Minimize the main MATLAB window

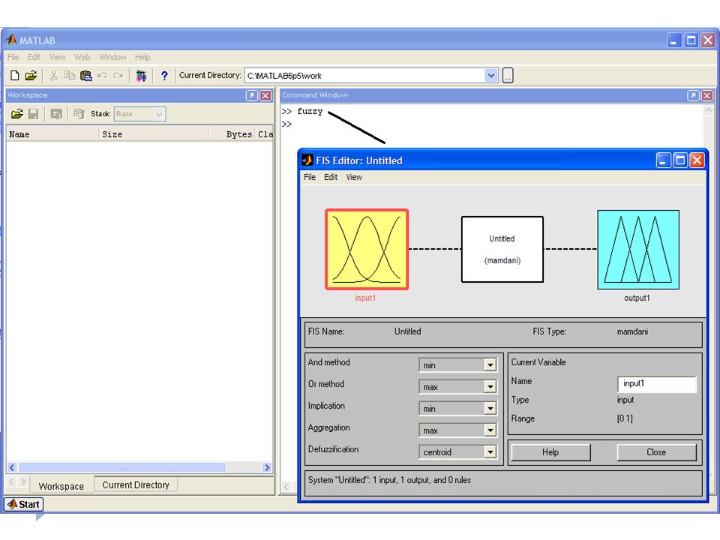coord(673,40)
